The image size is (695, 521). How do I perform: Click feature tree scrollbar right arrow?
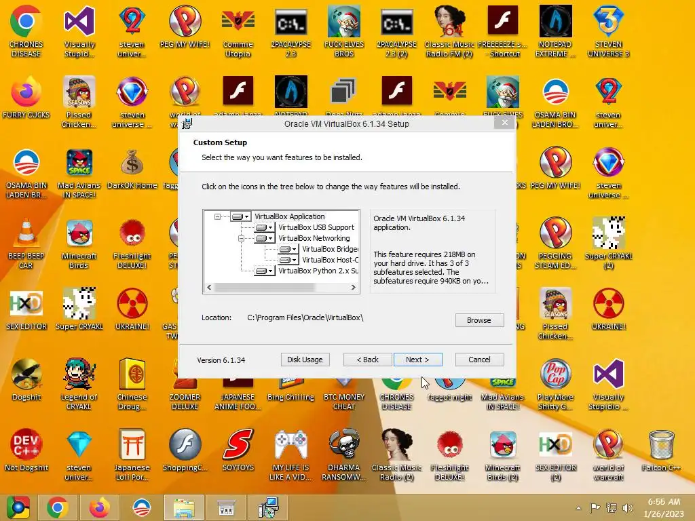pyautogui.click(x=353, y=288)
